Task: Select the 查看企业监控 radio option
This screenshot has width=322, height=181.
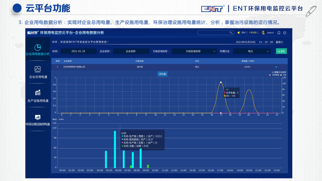Action: 273,72
